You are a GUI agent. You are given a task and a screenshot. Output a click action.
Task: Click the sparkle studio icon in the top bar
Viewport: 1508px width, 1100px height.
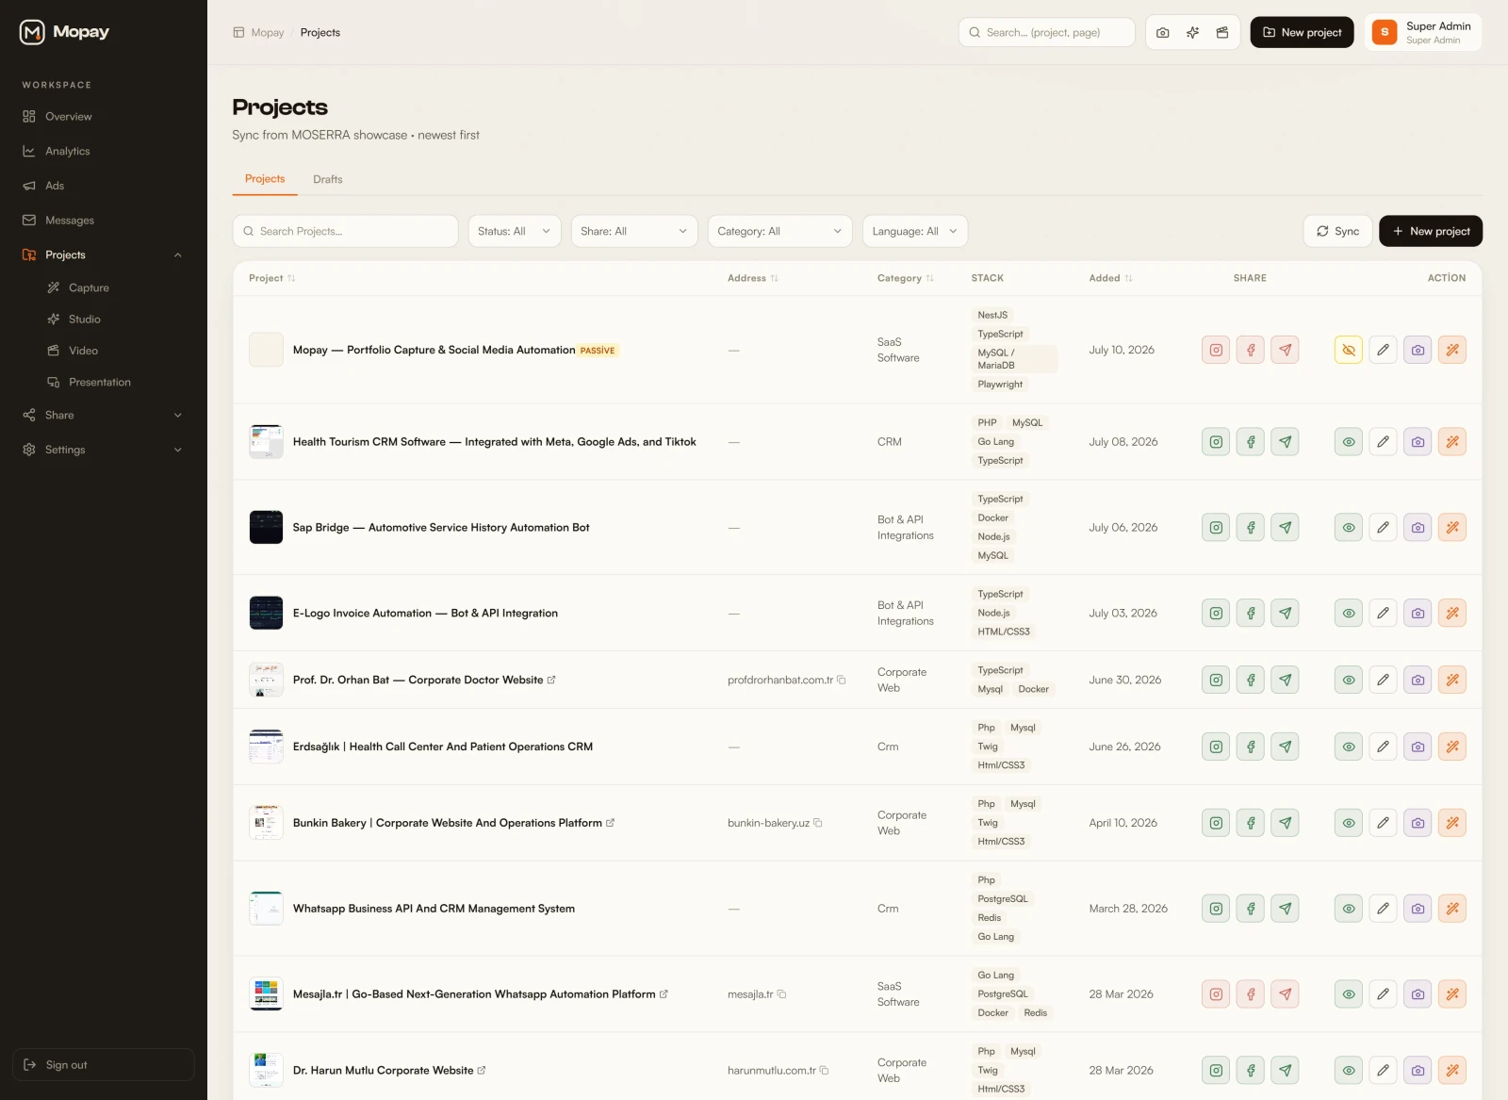click(1192, 32)
